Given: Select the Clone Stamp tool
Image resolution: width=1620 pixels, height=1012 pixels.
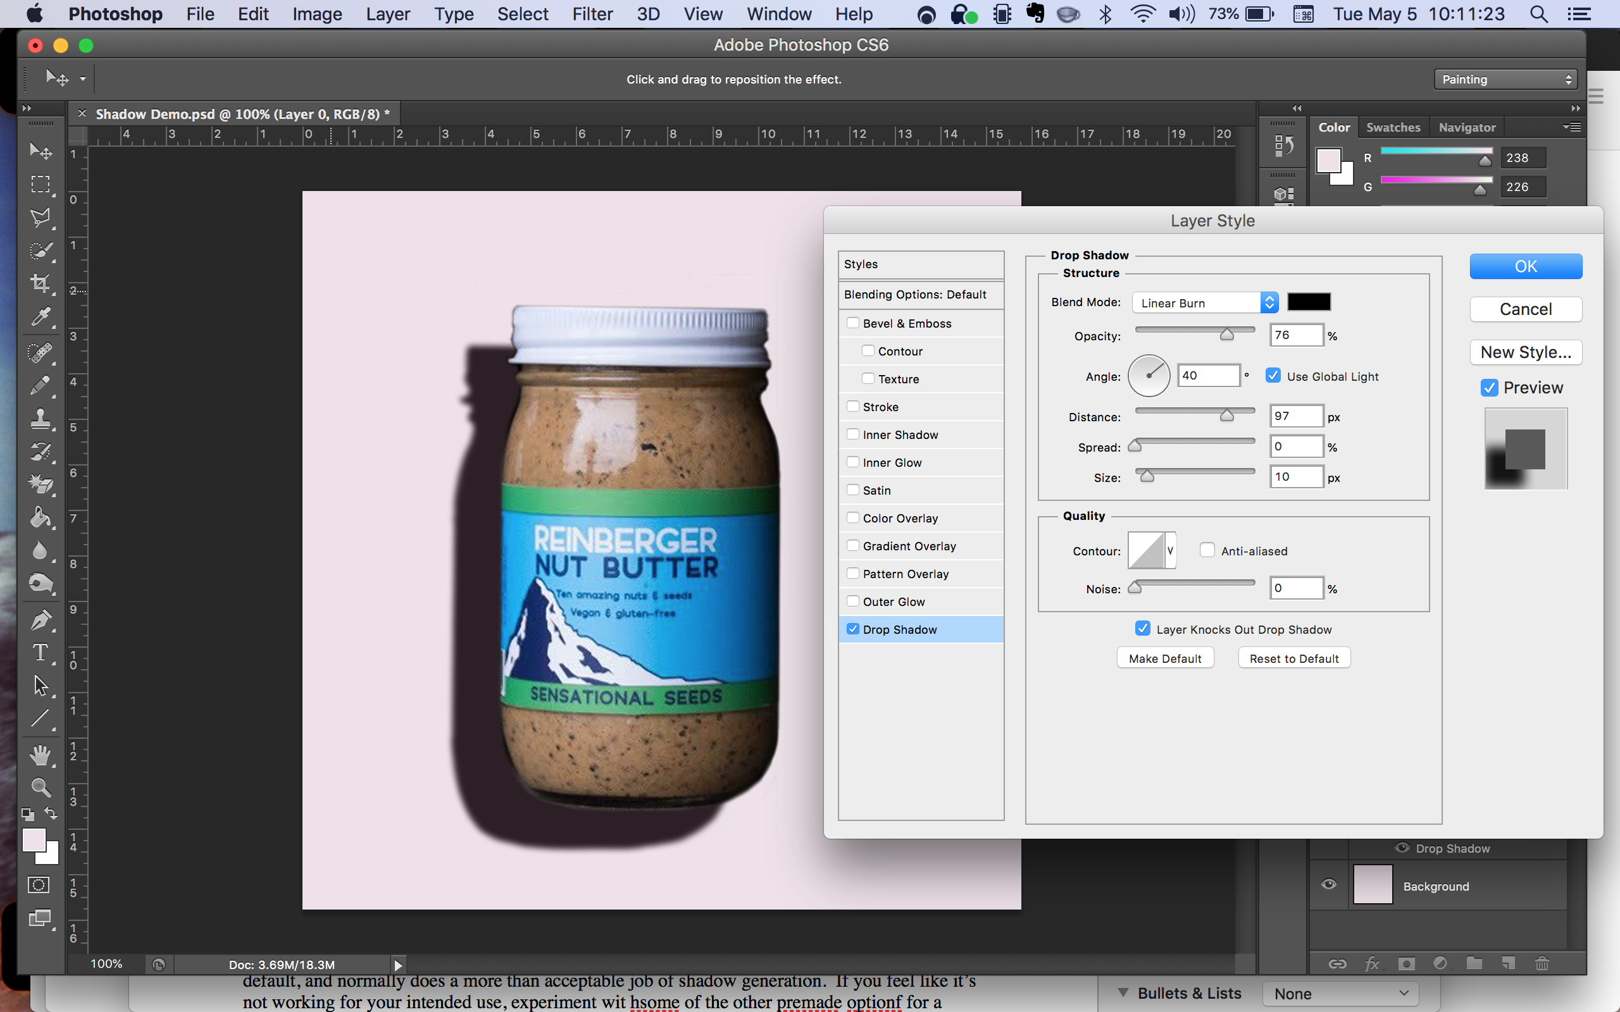Looking at the screenshot, I should pos(40,419).
